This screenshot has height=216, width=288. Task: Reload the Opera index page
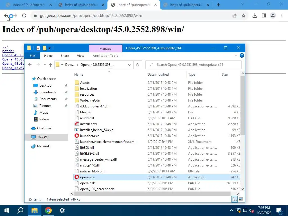(24, 16)
